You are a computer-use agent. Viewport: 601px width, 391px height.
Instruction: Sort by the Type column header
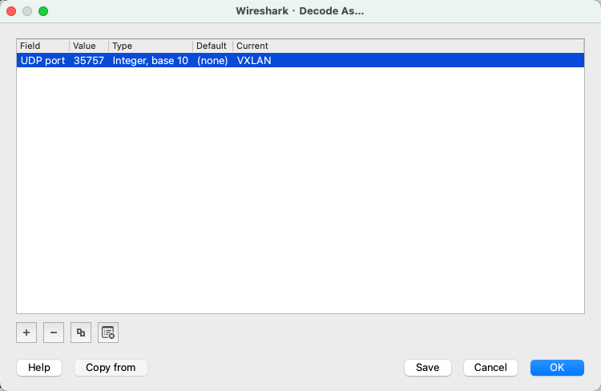pos(151,46)
